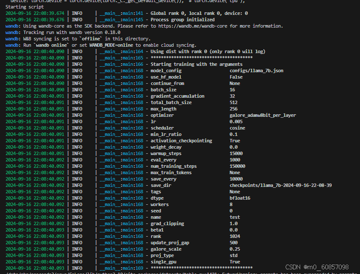This screenshot has height=274, width=360.
Task: Click the '`offline`' syncing mode text
Action: (x=91, y=39)
